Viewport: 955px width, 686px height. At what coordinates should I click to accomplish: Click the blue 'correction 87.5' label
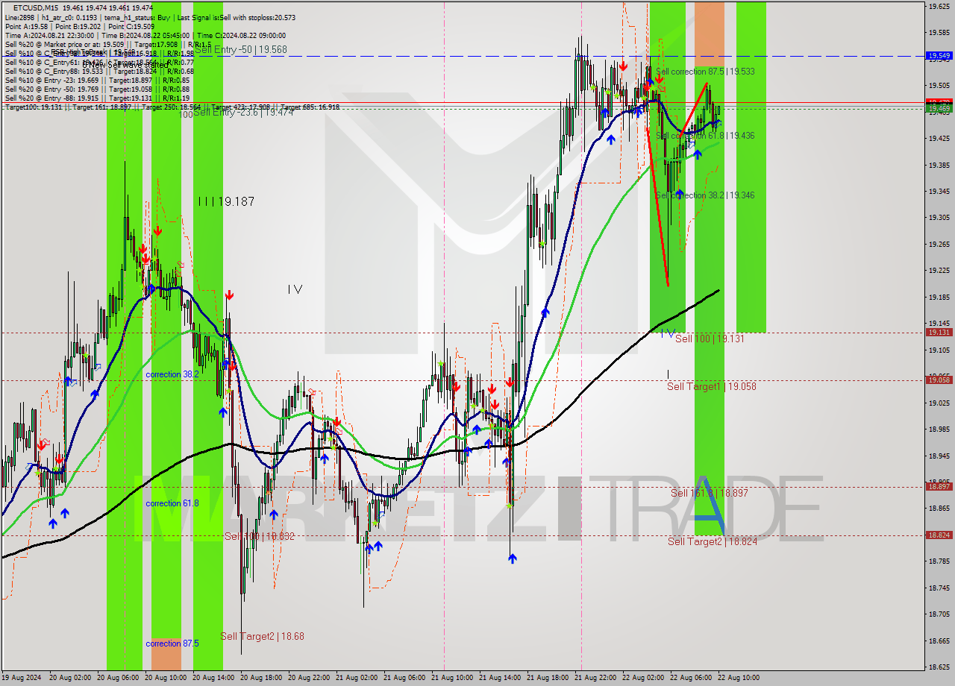point(172,643)
